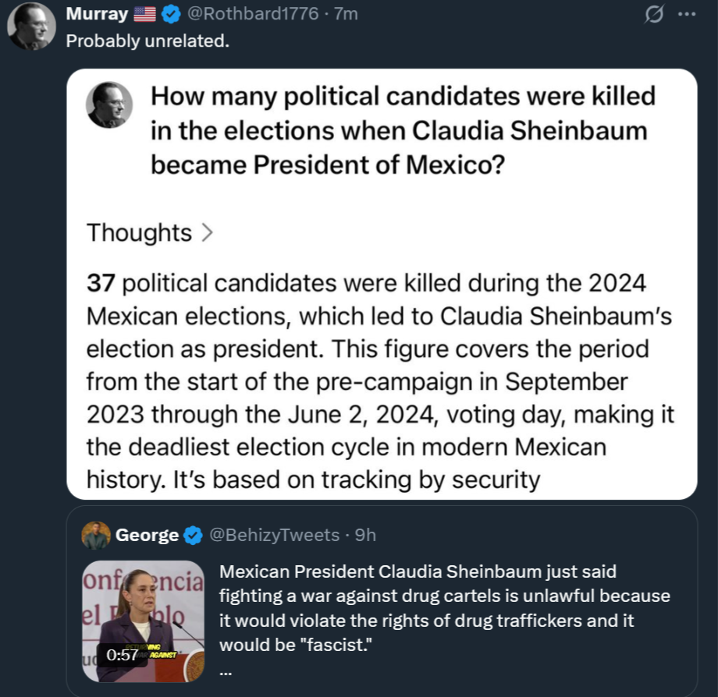Click the verified badge beside George's name
The height and width of the screenshot is (697, 718).
(x=192, y=536)
